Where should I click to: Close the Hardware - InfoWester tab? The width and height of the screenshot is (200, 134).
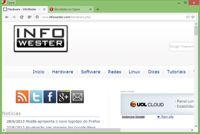point(44,9)
